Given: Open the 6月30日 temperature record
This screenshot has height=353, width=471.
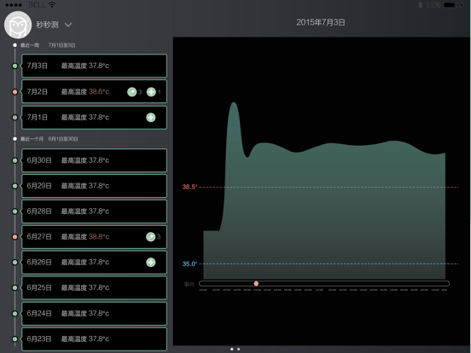Looking at the screenshot, I should [95, 160].
